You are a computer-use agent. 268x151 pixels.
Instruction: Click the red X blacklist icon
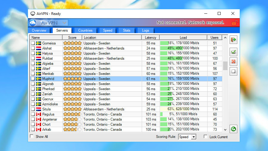tap(233, 61)
